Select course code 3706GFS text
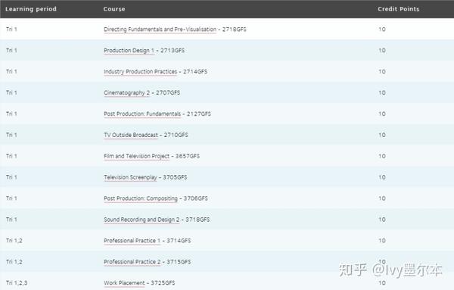This screenshot has height=290, width=454. coord(195,198)
